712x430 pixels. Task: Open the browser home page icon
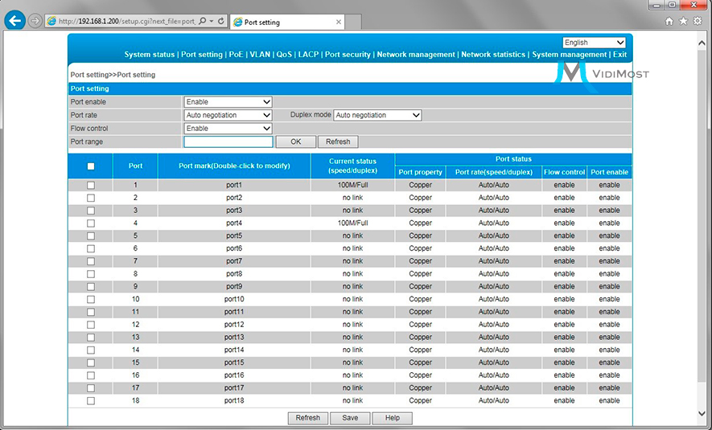(669, 22)
